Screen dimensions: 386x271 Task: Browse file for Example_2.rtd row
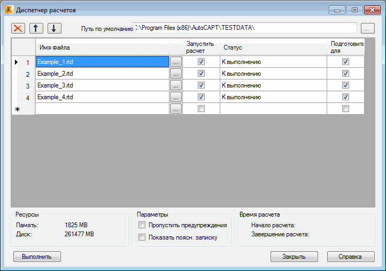click(x=175, y=74)
